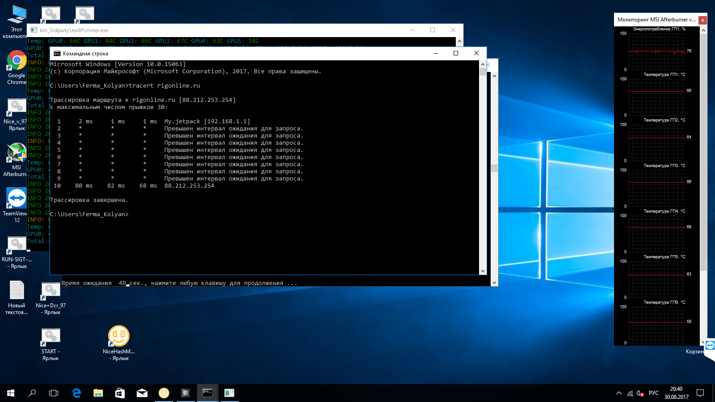This screenshot has height=402, width=715.
Task: Click the Температура ГП6 graph
Action: pyautogui.click(x=656, y=325)
